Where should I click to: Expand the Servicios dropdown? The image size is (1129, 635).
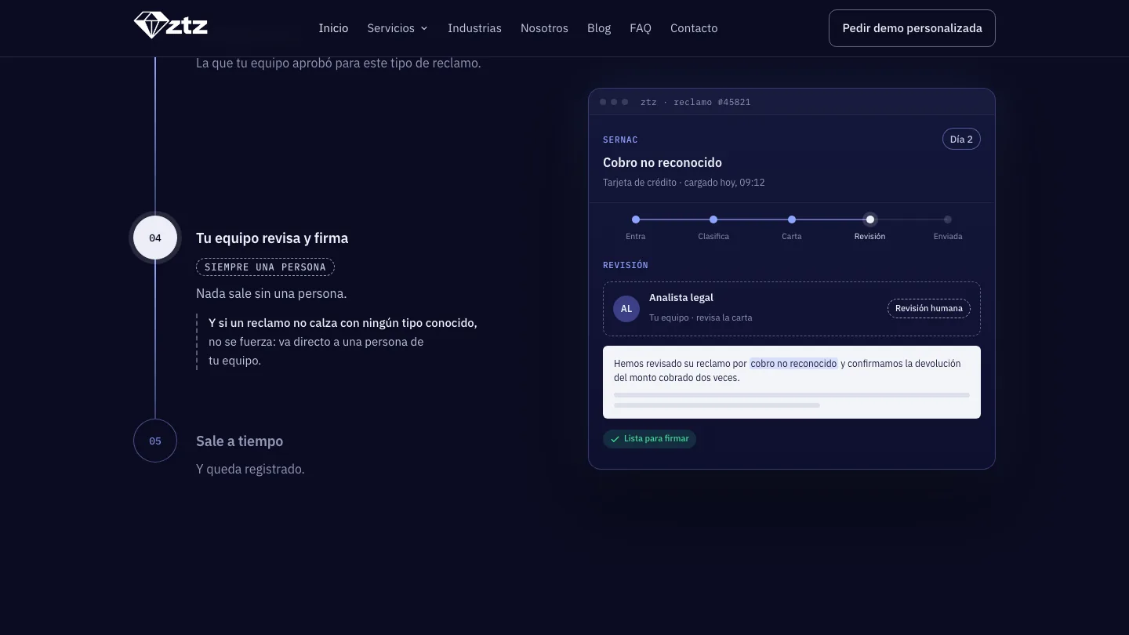point(398,28)
